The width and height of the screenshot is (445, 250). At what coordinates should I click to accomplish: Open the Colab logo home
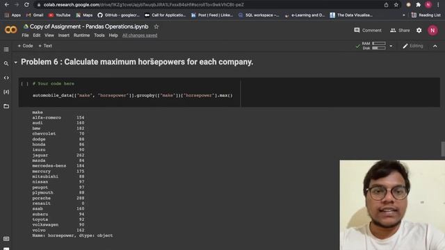11,29
